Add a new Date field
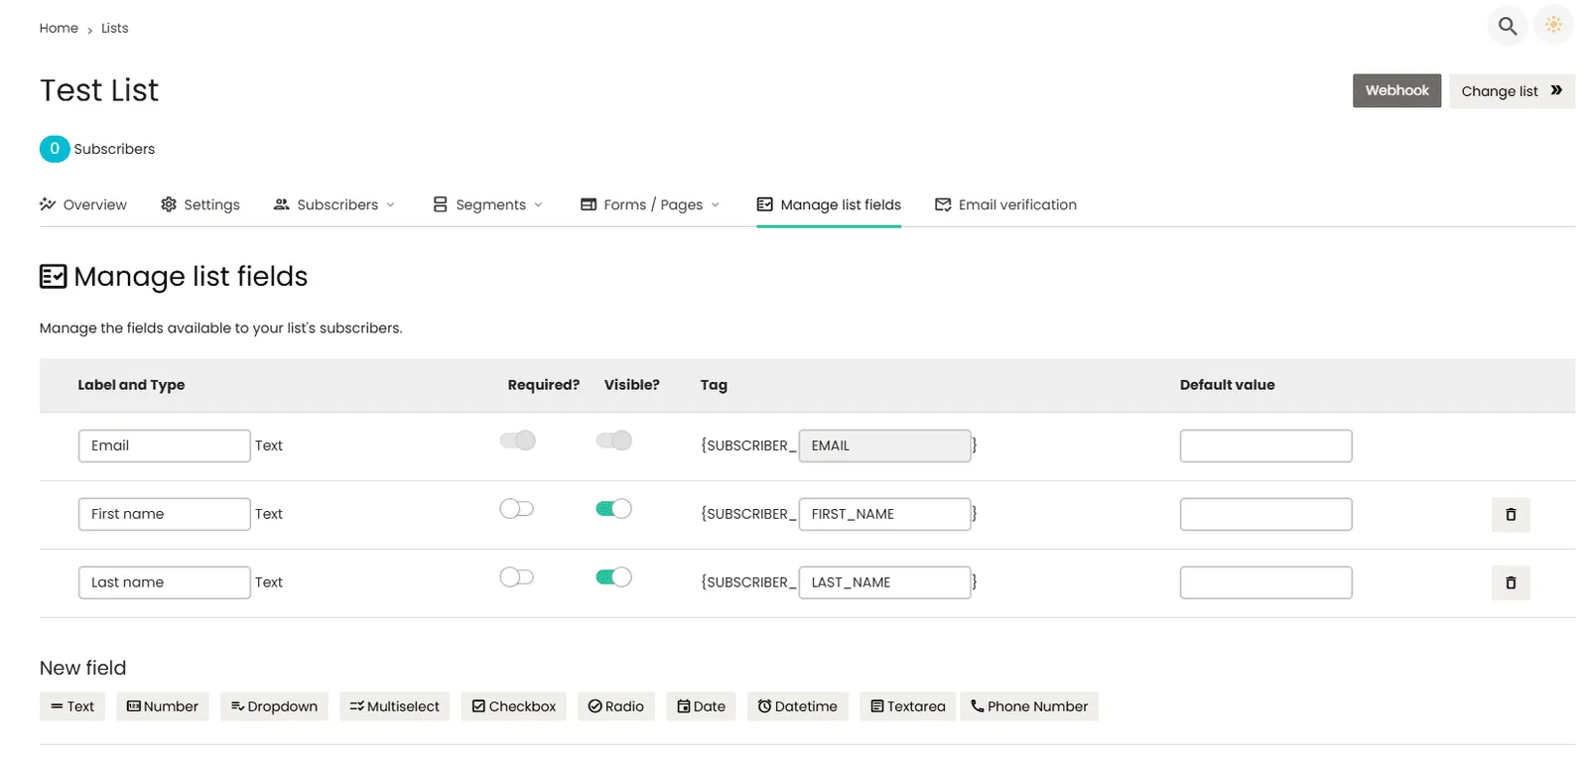Image resolution: width=1588 pixels, height=761 pixels. click(x=701, y=706)
